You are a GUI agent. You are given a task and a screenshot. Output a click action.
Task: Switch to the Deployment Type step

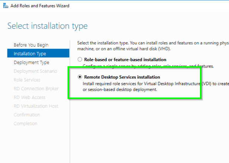(31, 62)
